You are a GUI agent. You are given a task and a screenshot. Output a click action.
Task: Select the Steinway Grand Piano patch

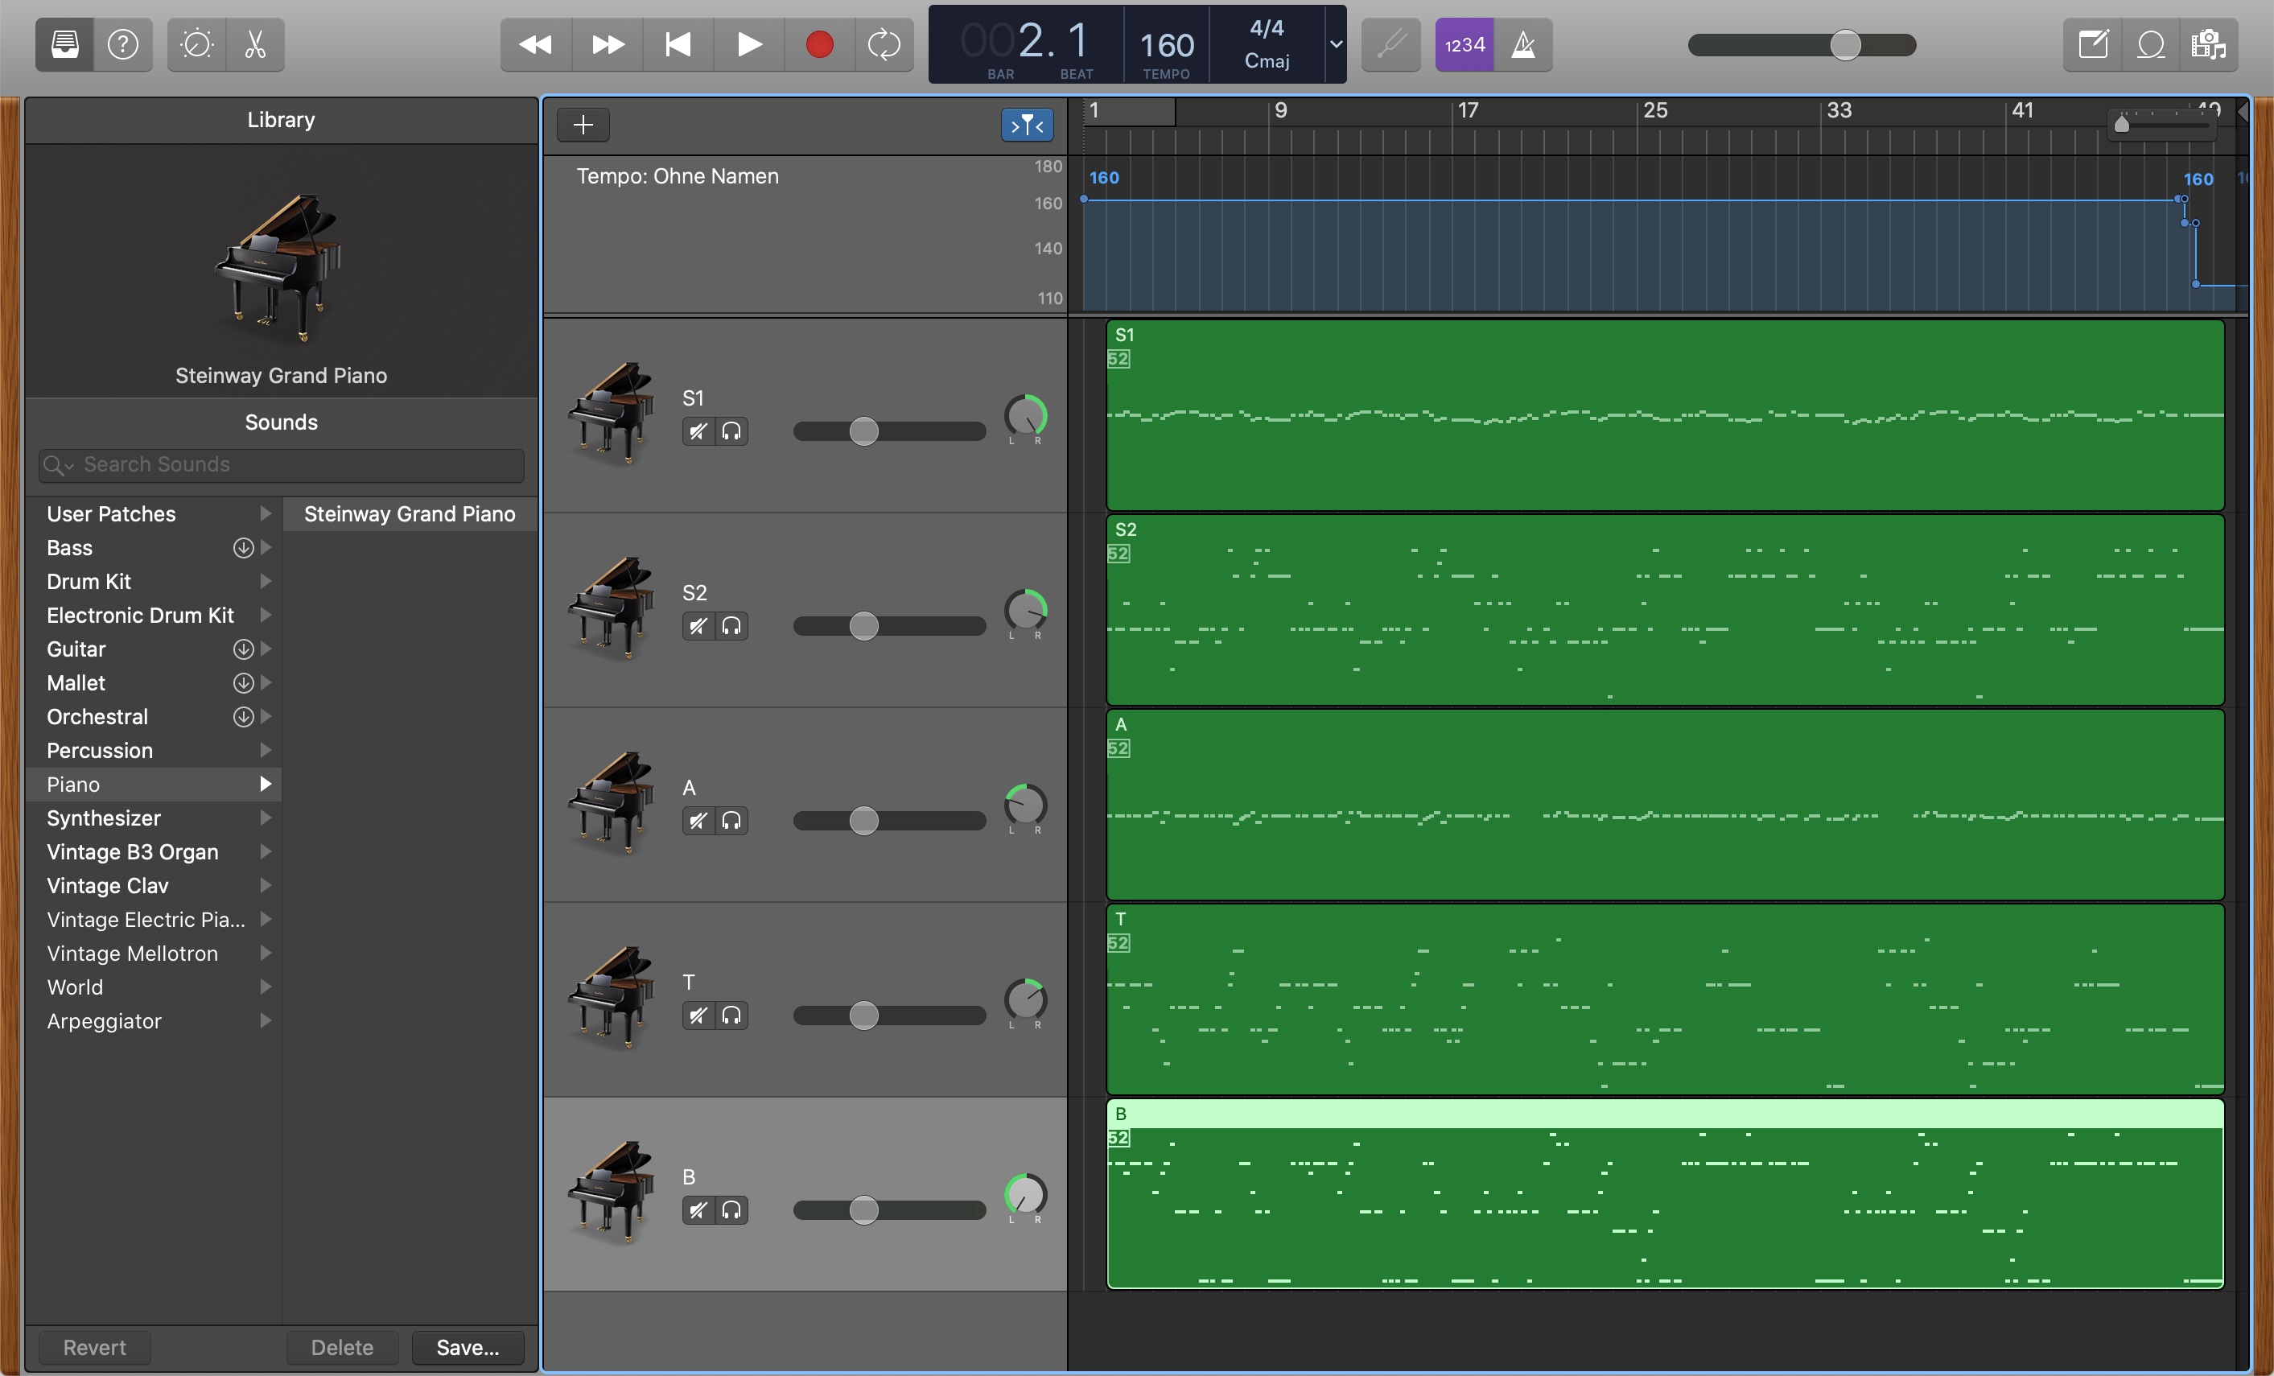409,514
